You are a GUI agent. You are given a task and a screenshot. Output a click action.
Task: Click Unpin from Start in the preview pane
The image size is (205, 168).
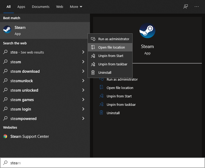coord(119,96)
